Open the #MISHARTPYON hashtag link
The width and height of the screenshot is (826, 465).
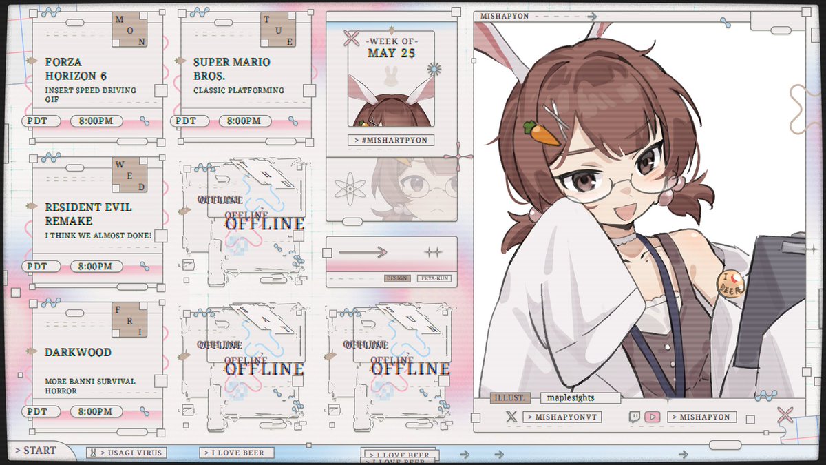tap(390, 140)
